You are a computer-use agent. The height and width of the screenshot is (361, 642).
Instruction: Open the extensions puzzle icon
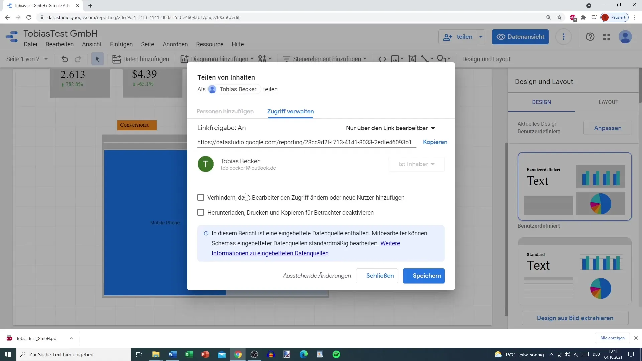(583, 17)
